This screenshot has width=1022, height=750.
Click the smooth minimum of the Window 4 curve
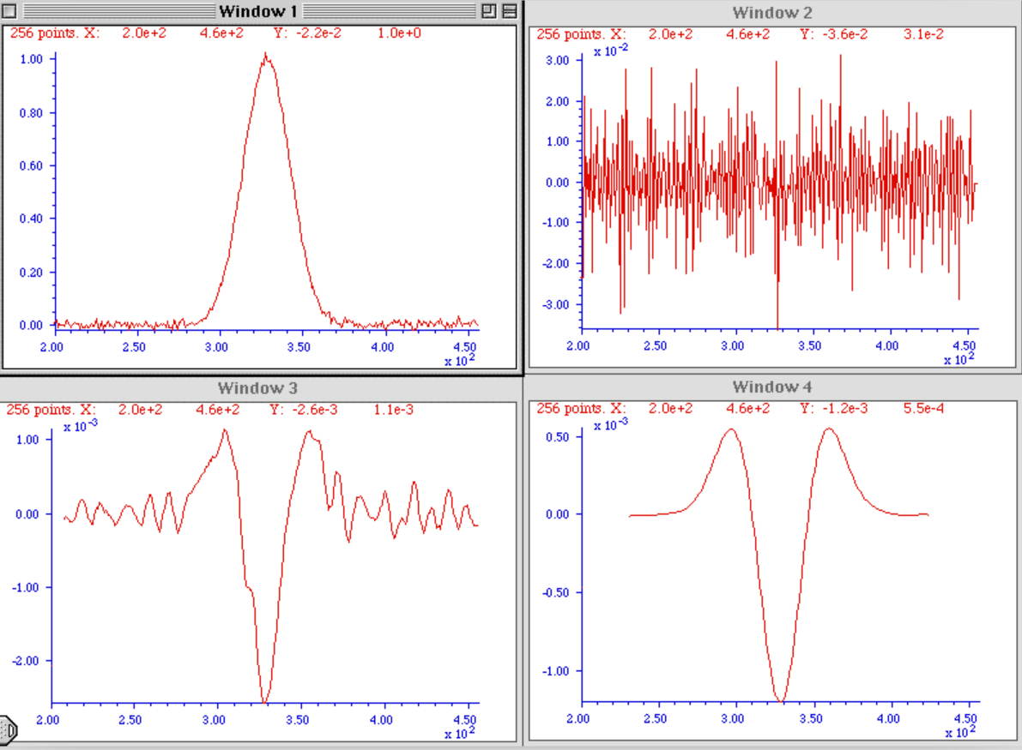tap(779, 699)
